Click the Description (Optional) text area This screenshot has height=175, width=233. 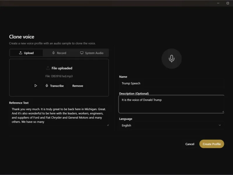(172, 104)
